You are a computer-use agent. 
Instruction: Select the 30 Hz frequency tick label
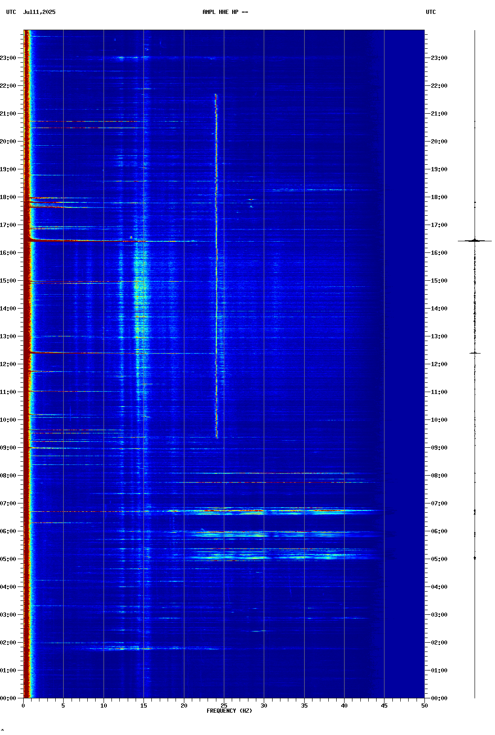264,706
